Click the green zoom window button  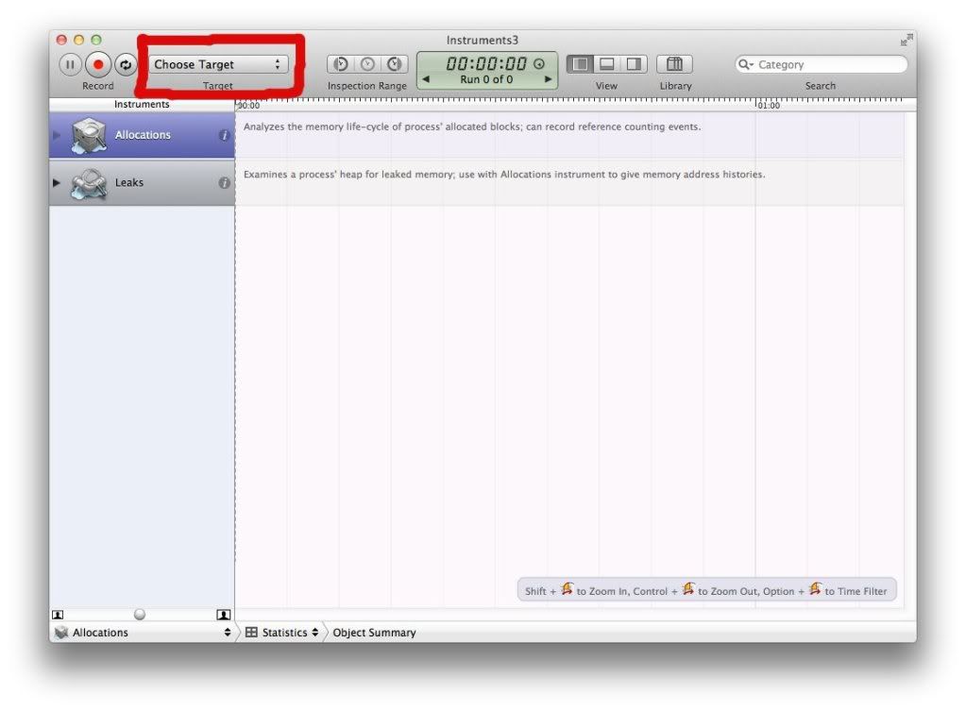click(96, 40)
